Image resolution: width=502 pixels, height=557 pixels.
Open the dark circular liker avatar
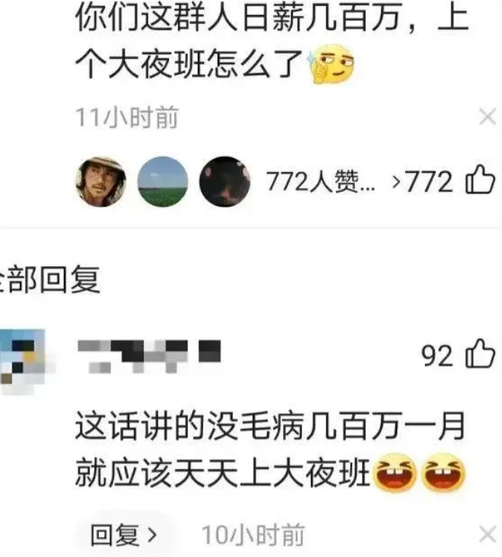(225, 182)
